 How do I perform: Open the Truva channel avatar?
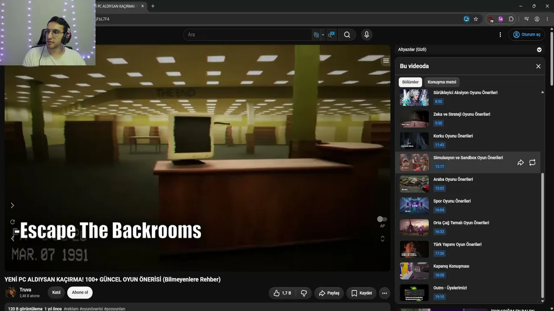11,292
